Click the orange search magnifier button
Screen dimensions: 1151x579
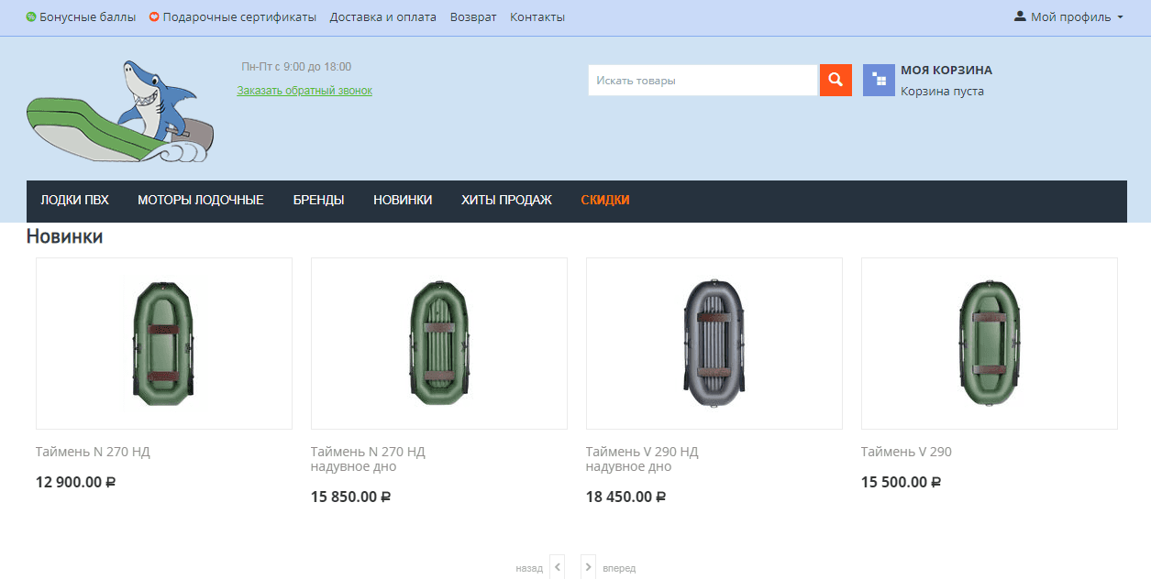tap(835, 81)
